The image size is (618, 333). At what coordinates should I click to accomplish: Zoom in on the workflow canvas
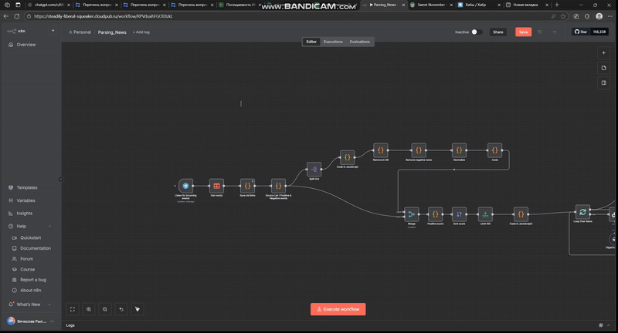point(89,309)
